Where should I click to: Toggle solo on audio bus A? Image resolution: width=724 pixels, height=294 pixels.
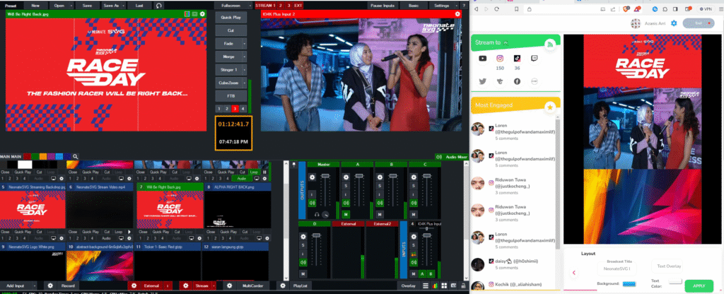[x=347, y=186]
